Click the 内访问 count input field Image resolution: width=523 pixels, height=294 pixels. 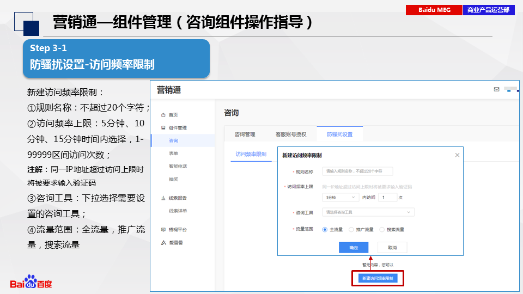(x=387, y=197)
